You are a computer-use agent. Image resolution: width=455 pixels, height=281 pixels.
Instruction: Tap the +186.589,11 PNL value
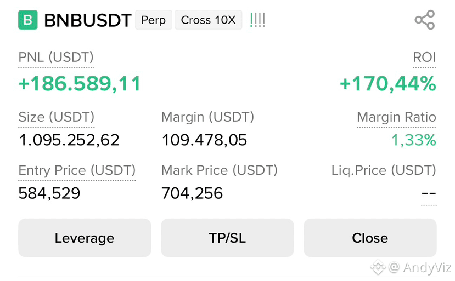coord(80,84)
